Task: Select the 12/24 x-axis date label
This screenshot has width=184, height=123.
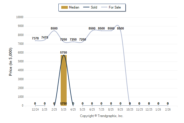Action: click(35, 109)
